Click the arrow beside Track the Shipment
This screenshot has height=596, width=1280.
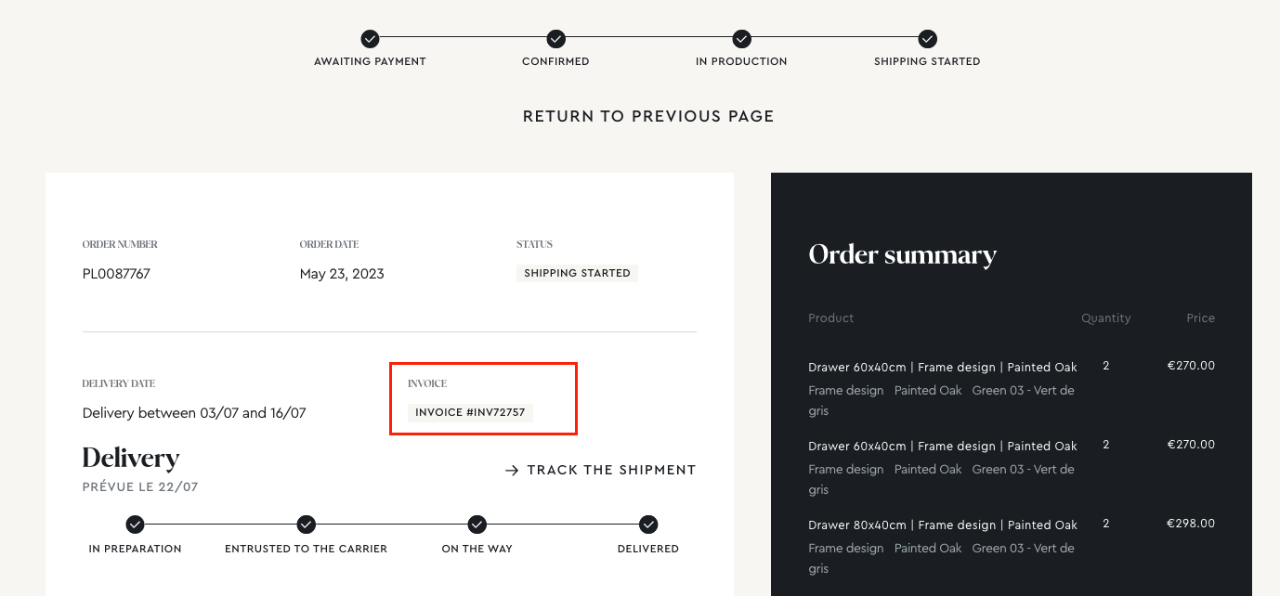[x=512, y=471]
